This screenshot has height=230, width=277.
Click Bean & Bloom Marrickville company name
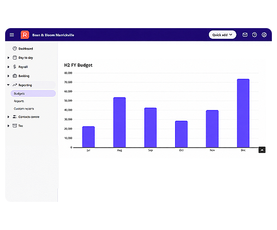pyautogui.click(x=53, y=35)
